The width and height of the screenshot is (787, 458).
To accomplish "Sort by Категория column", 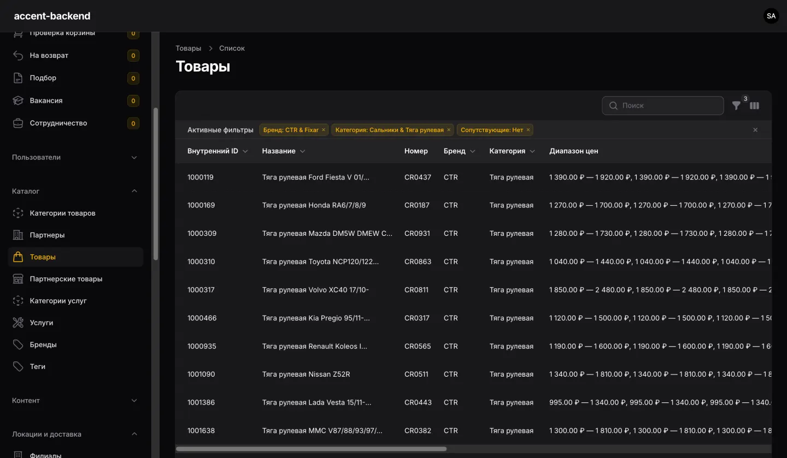I will point(512,151).
